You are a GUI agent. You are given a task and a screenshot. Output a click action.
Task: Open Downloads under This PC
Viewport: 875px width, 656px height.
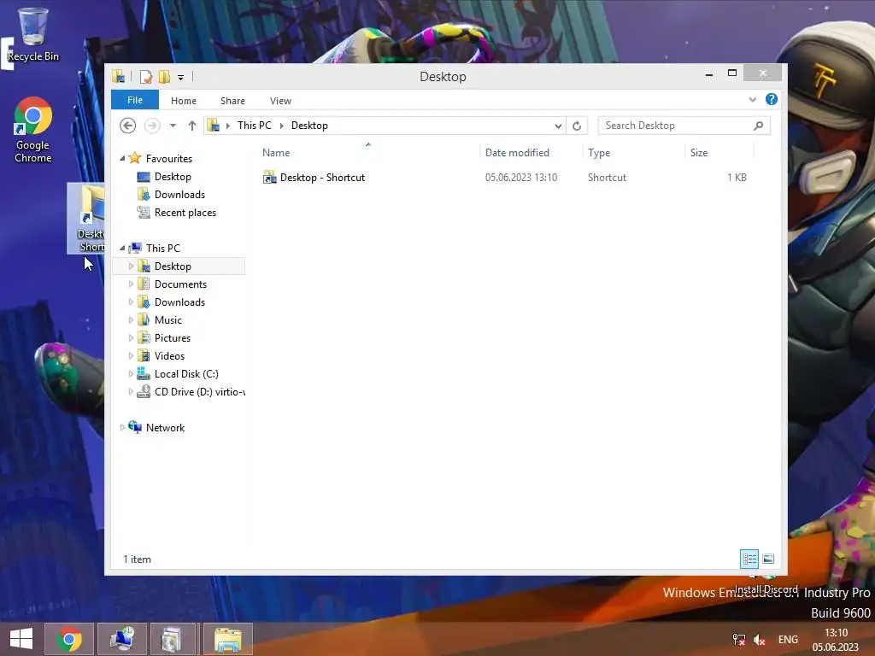tap(179, 302)
